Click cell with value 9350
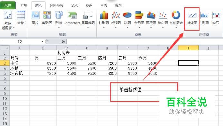The height and width of the screenshot is (126, 223). pyautogui.click(x=127, y=68)
